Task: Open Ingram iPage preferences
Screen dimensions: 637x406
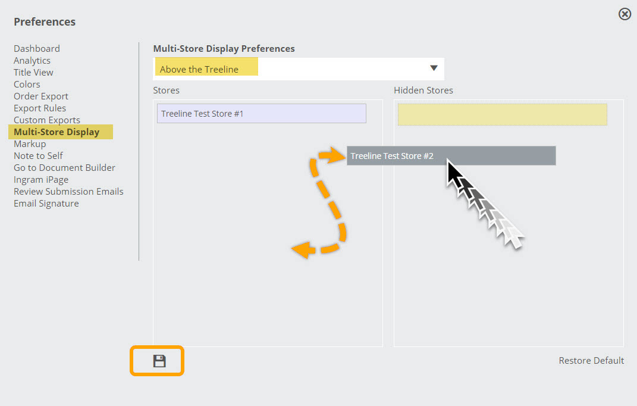Action: 41,180
